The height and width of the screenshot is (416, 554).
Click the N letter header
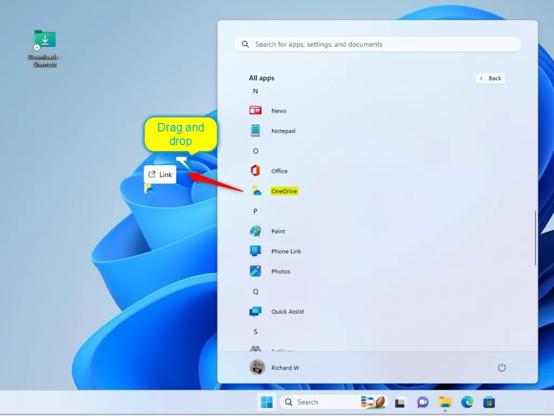coord(255,91)
